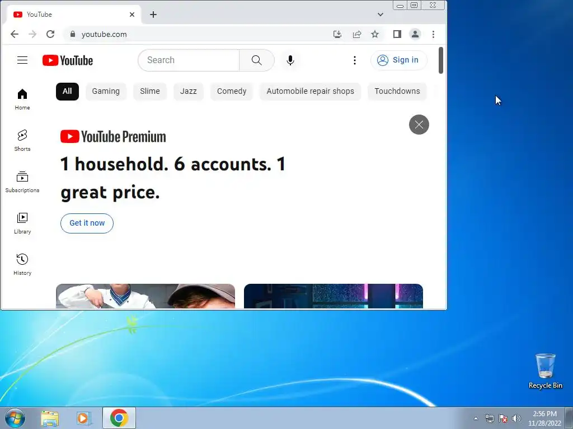The width and height of the screenshot is (573, 429).
Task: Filter videos by Gaming
Action: coord(106,91)
